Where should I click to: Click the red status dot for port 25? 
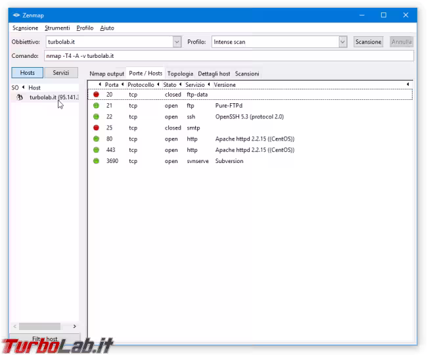pyautogui.click(x=96, y=128)
